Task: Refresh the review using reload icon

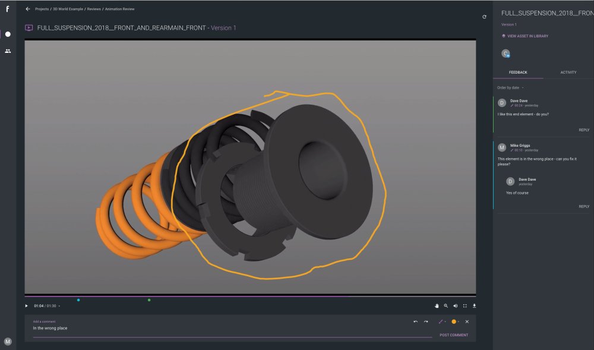Action: (484, 17)
